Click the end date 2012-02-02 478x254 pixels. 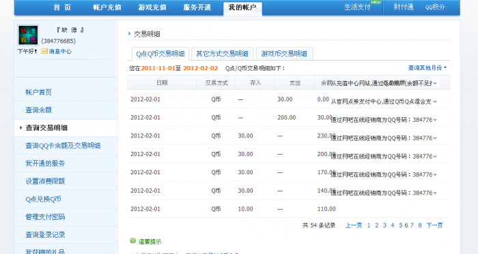pyautogui.click(x=200, y=68)
